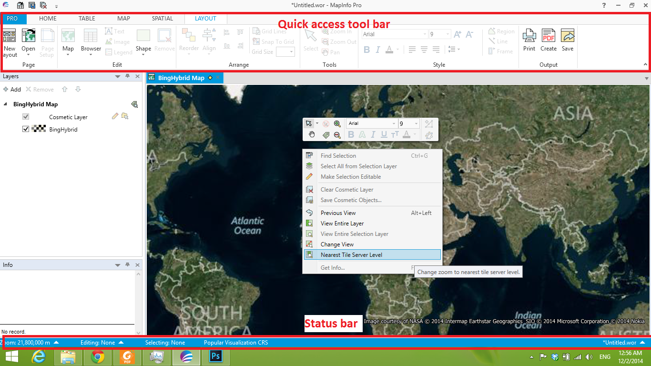The height and width of the screenshot is (366, 651).
Task: Move layer up arrow in Layers panel
Action: 65,89
